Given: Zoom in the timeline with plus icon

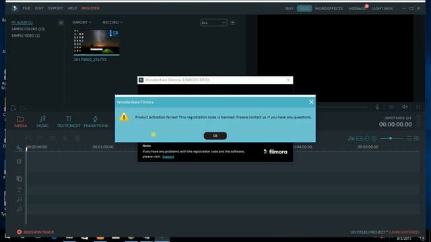Looking at the screenshot, I should pos(374,138).
